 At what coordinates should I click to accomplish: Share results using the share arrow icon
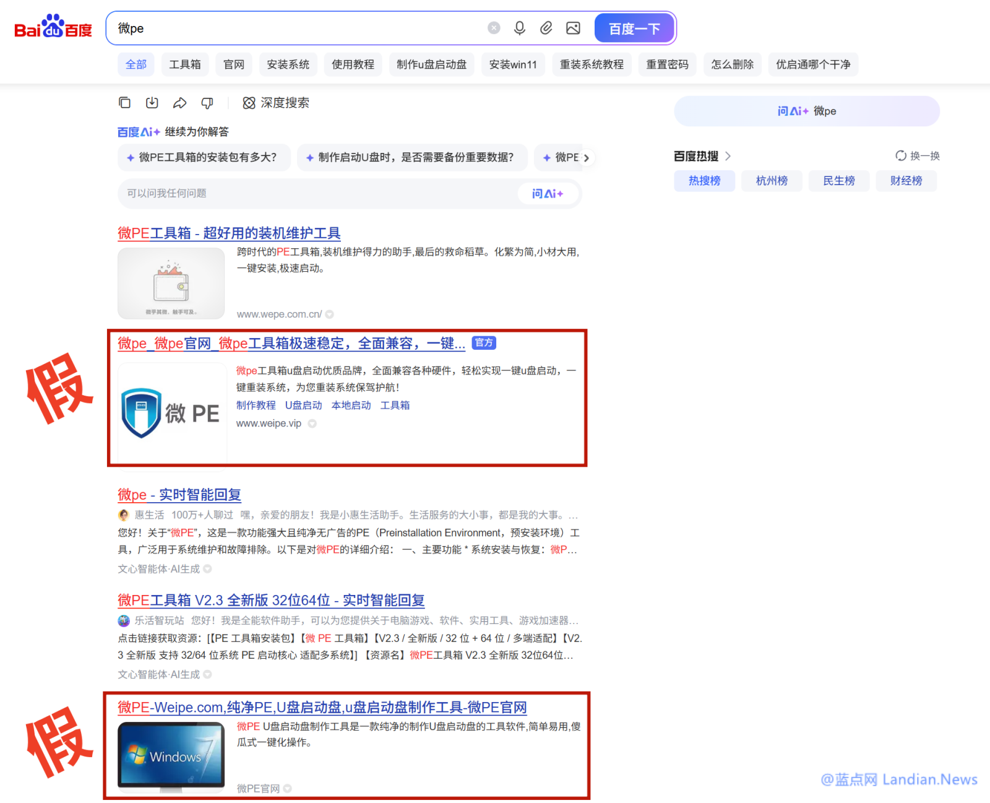(179, 103)
